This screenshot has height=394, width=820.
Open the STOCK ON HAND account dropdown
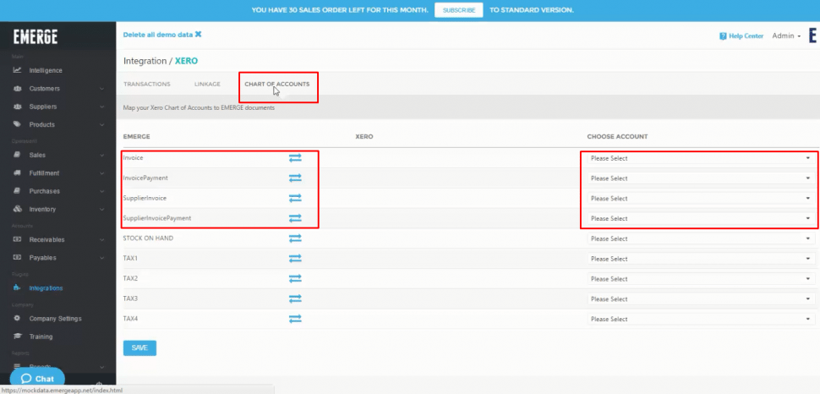click(701, 238)
